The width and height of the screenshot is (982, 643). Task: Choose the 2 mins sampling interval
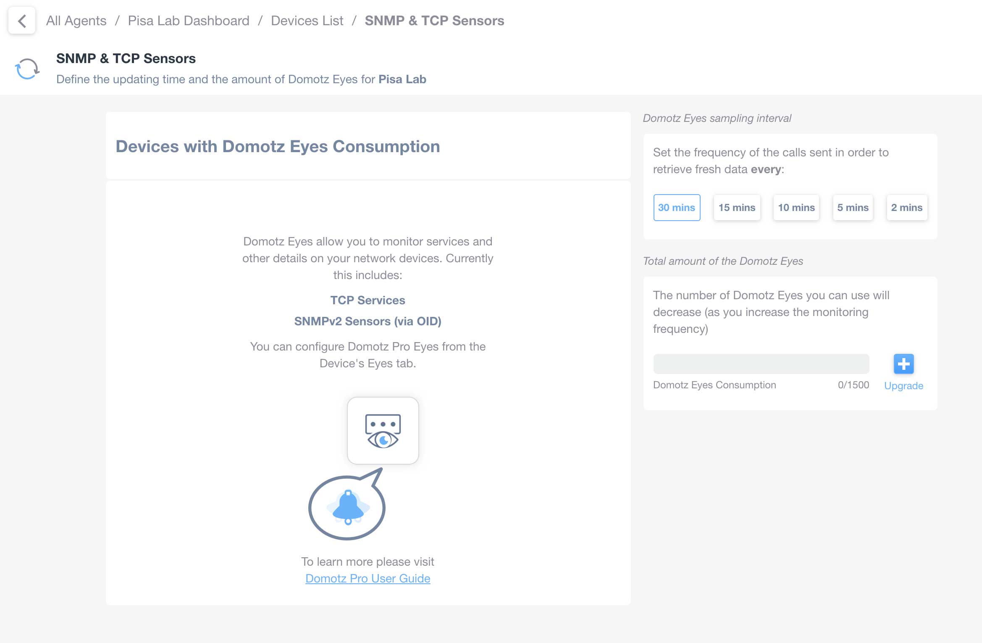pos(907,208)
